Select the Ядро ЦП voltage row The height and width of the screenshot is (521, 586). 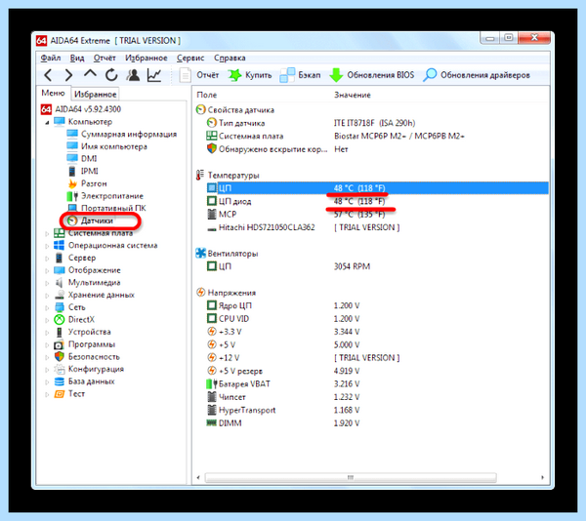click(x=372, y=305)
